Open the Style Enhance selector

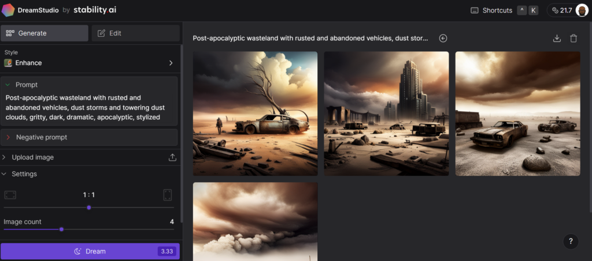pos(89,58)
